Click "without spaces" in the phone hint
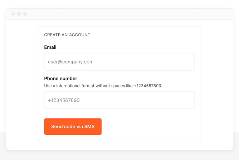Screen dimensions: 239x160 click(x=110, y=86)
